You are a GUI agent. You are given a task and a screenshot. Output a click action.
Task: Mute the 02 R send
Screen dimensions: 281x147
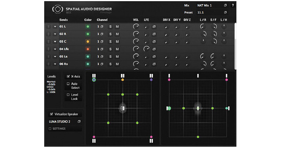pos(117,34)
